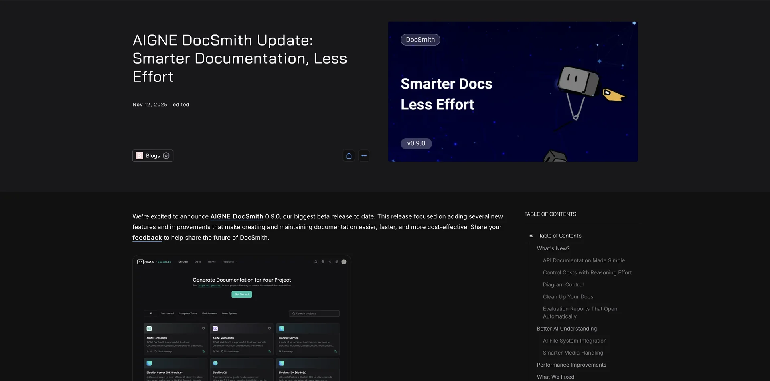Jump to Better AI Understanding
The image size is (770, 381).
pyautogui.click(x=567, y=329)
